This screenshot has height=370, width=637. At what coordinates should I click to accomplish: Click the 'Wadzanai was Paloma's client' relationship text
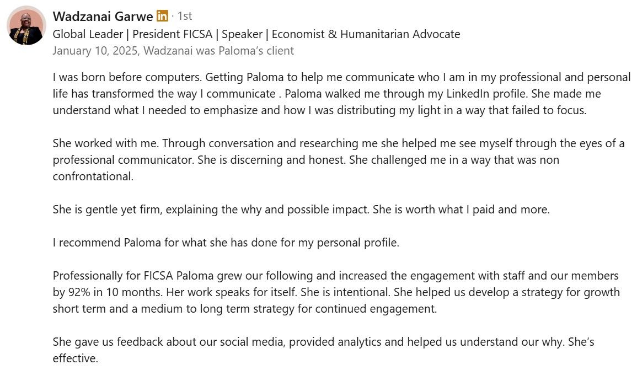point(218,51)
